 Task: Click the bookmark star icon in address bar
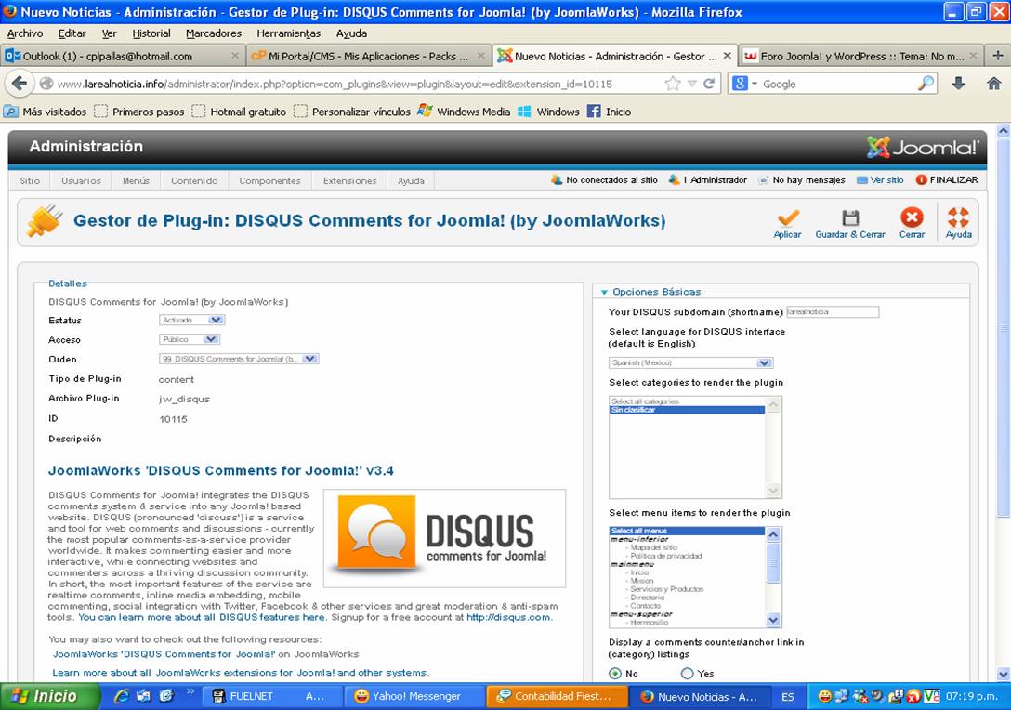[x=673, y=84]
